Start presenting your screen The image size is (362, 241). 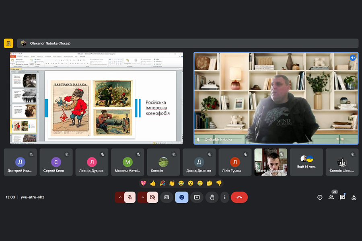pyautogui.click(x=197, y=197)
